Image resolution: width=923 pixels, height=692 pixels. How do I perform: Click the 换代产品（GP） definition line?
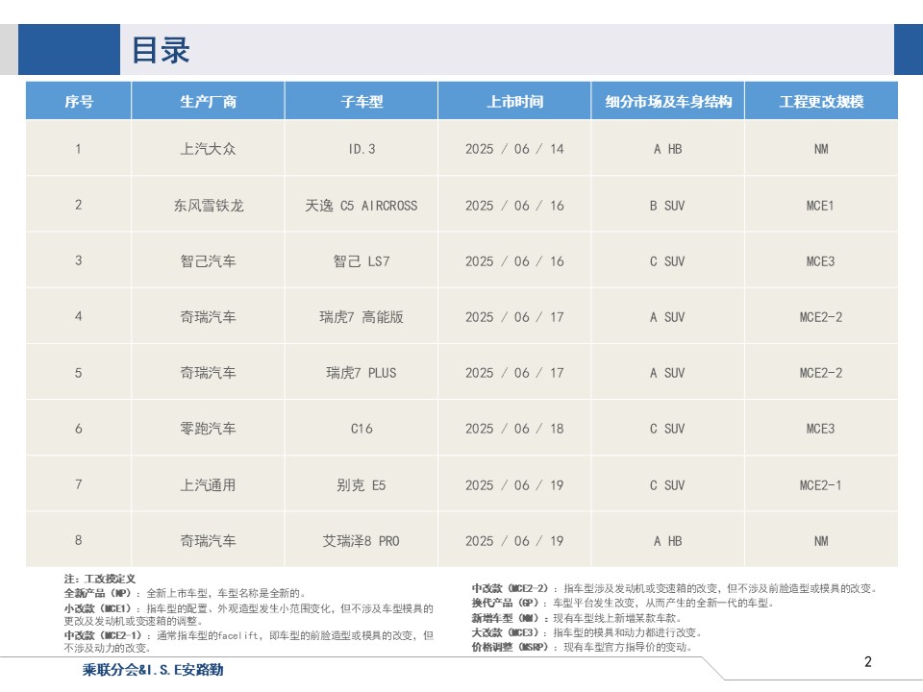(623, 604)
